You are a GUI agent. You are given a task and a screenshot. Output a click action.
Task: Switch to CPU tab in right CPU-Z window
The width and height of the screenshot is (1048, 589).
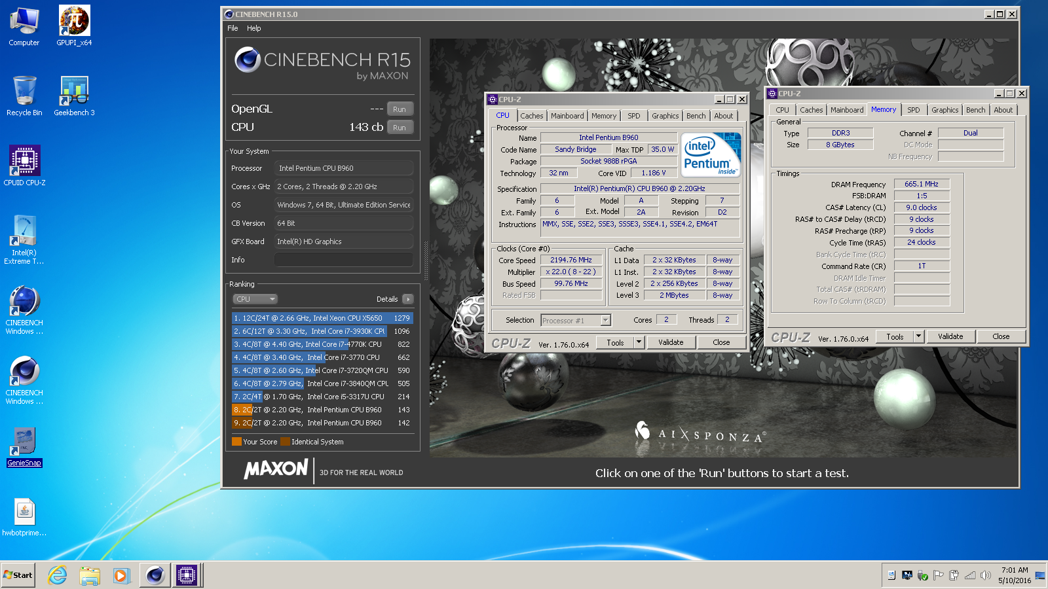(x=782, y=110)
